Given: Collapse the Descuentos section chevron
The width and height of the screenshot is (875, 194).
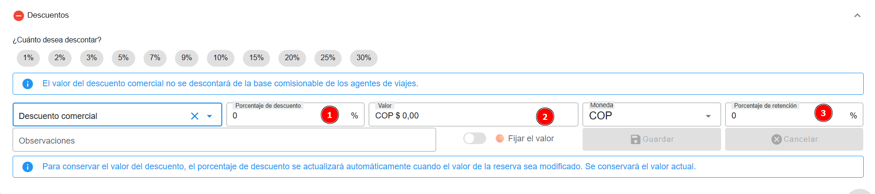Looking at the screenshot, I should (857, 15).
